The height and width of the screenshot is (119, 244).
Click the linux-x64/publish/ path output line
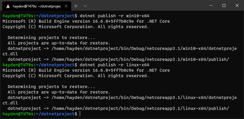(x=118, y=108)
